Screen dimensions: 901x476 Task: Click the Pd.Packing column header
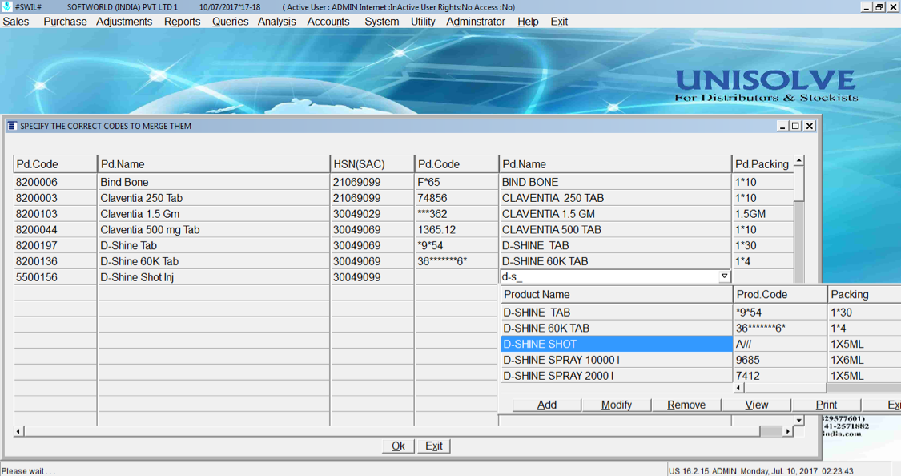(x=762, y=163)
